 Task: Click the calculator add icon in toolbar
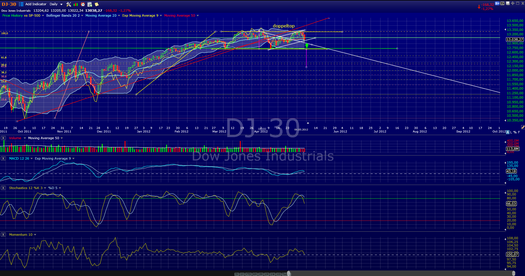coord(90,4)
